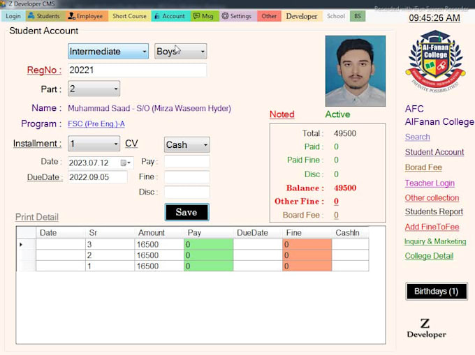475x355 pixels.
Task: Click the Board Fee value 0
Action: tap(336, 215)
